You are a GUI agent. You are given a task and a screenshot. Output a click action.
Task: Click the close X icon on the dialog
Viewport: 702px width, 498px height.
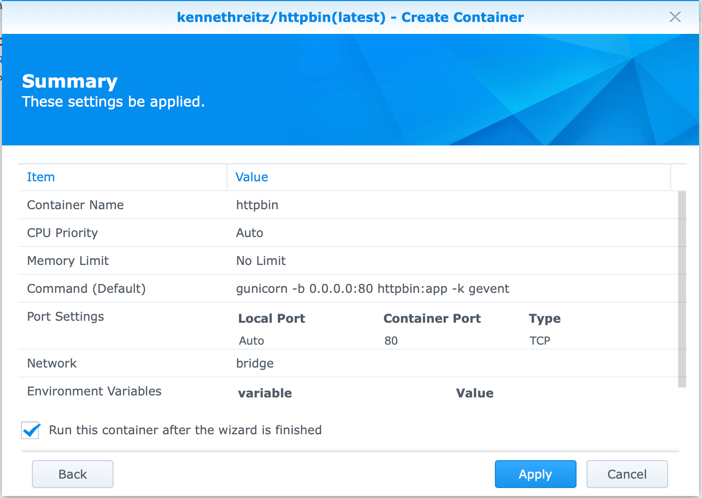pos(675,17)
